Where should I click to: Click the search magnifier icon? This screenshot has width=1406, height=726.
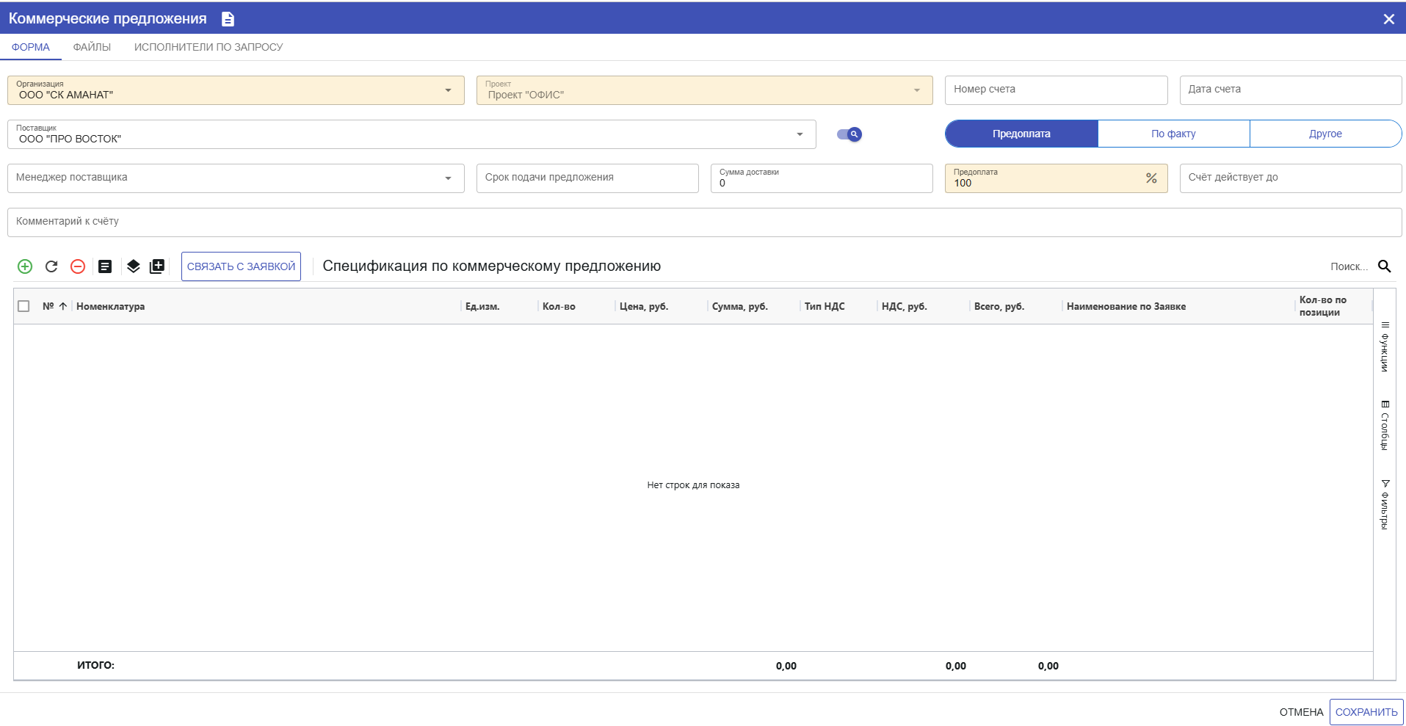point(1384,266)
